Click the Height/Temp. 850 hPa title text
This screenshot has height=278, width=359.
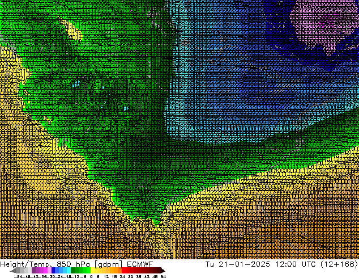[46, 264]
